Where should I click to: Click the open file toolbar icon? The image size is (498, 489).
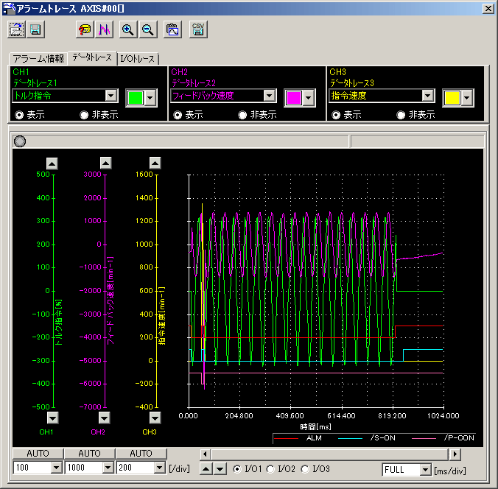click(x=16, y=29)
